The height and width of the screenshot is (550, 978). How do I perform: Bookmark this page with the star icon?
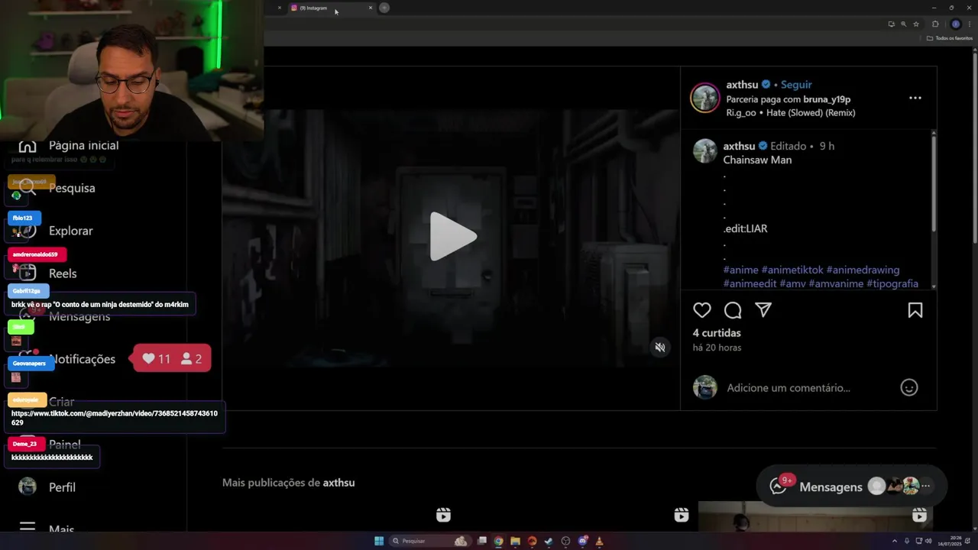click(916, 24)
